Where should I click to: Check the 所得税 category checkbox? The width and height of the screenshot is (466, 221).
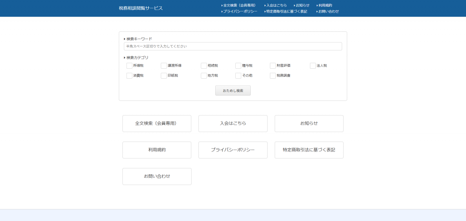tap(129, 65)
